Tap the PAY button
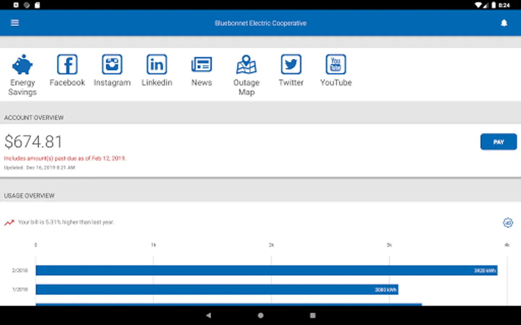The height and width of the screenshot is (325, 521). (x=499, y=142)
